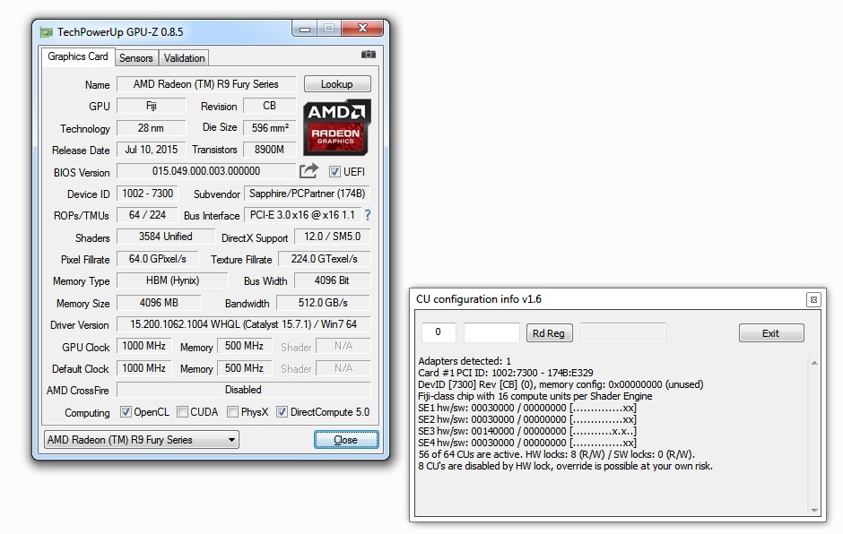Click the SE1 hw/sw 00030000 line

coord(527,408)
